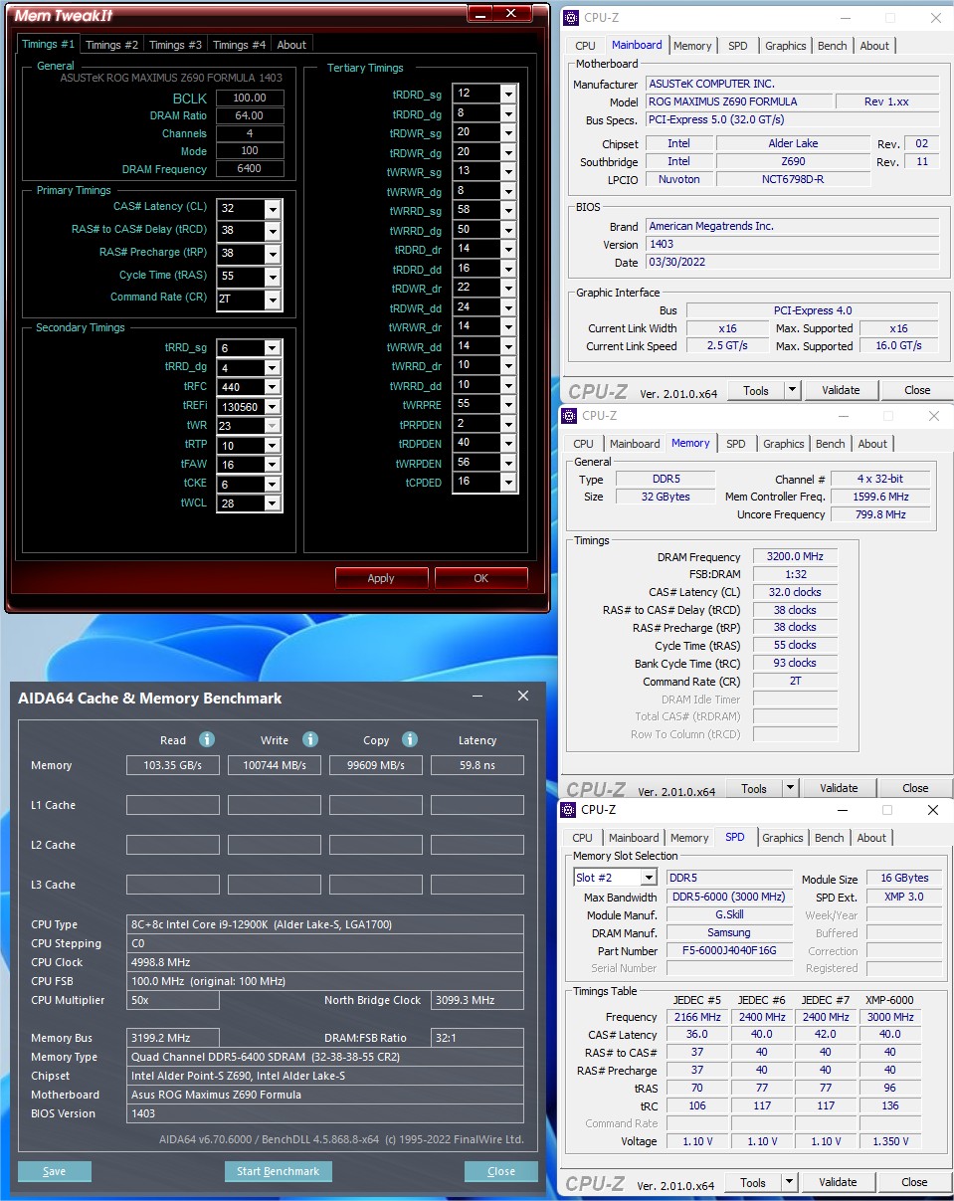Open the Command Rate (CR) dropdown
Viewport: 954px width, 1201px height.
tap(273, 300)
